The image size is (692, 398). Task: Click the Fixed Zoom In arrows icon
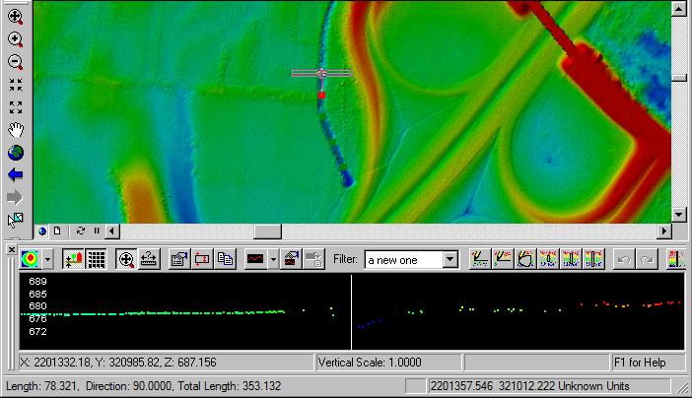pyautogui.click(x=16, y=85)
